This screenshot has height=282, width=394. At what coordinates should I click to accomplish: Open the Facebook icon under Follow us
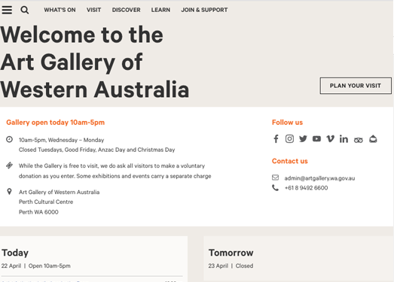[x=276, y=138]
